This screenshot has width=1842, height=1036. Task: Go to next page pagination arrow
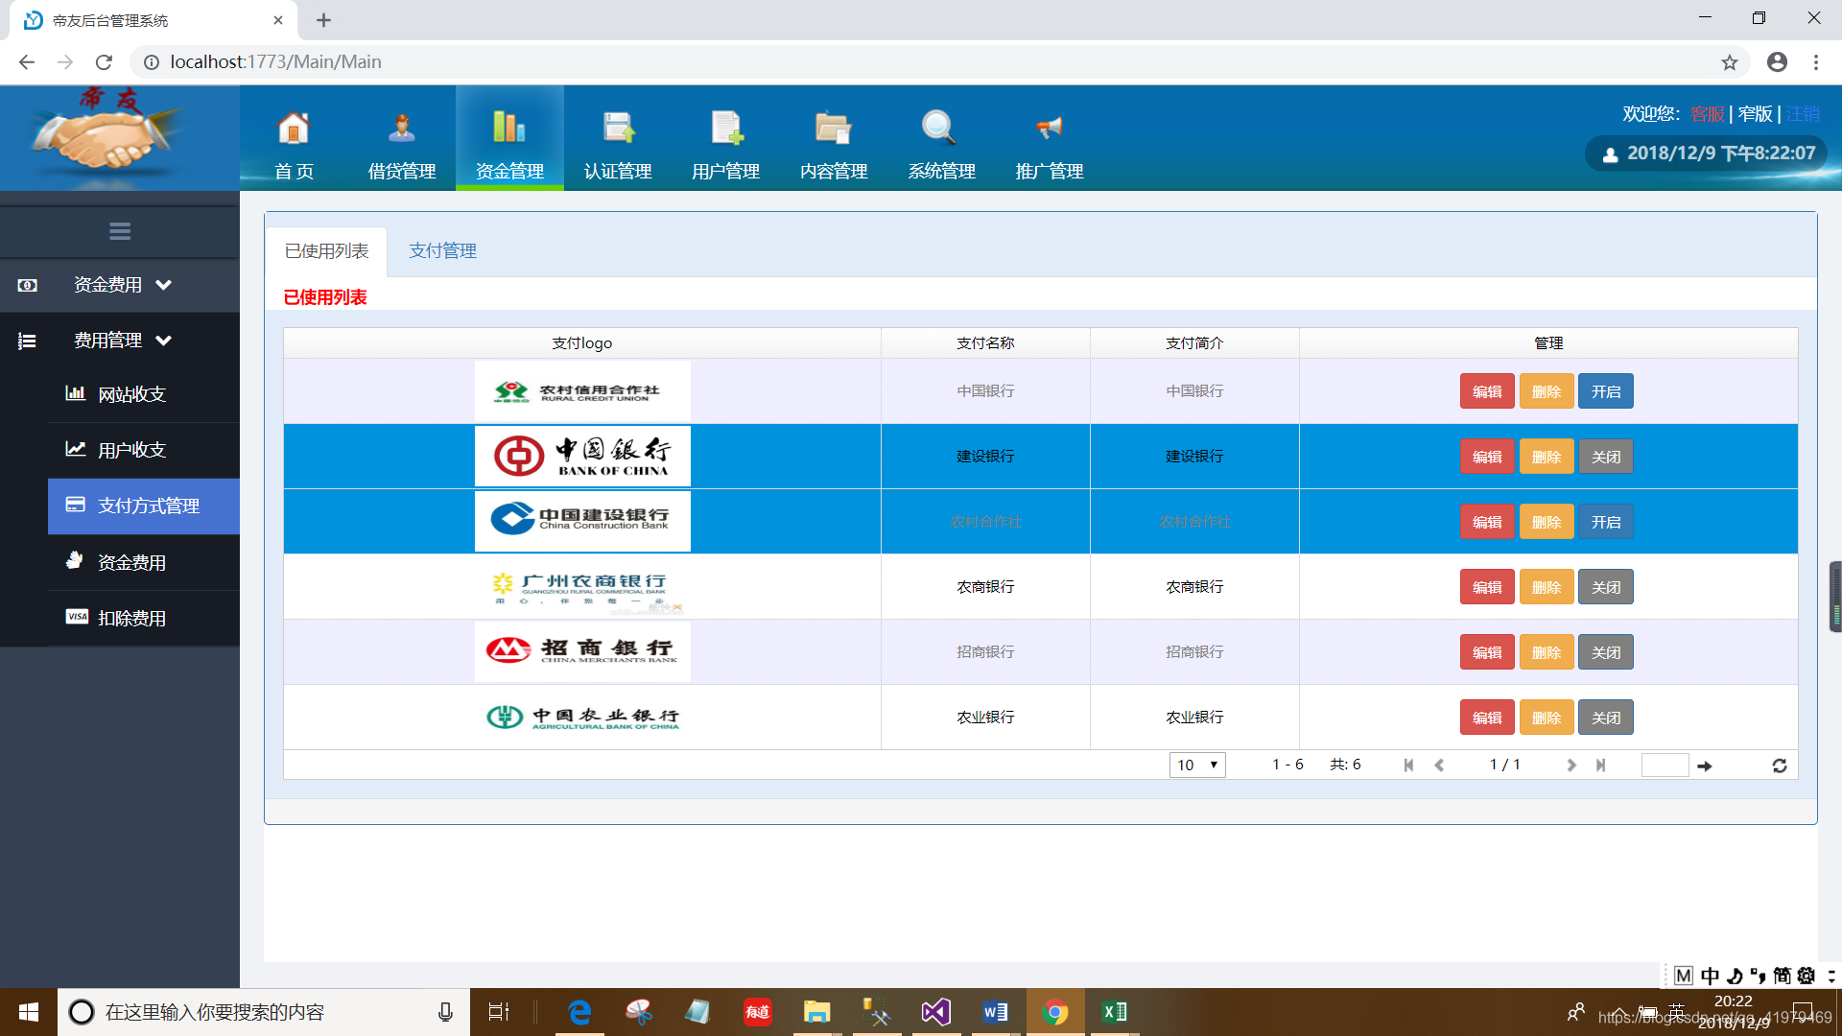(x=1570, y=765)
